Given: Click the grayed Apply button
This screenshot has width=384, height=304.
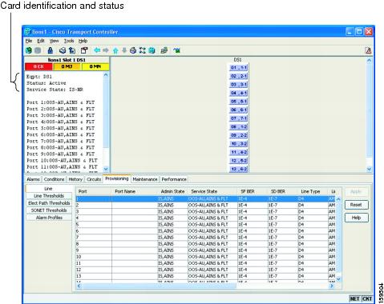Looking at the screenshot, I should 356,192.
